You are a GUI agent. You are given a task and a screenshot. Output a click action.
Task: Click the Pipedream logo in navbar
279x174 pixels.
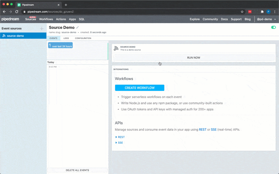tap(11, 19)
